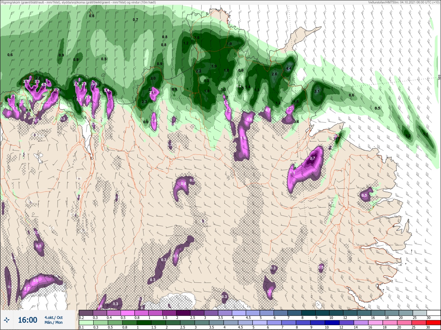
Task: Click the 0.1 label on the lower scale
Action: 81,327
